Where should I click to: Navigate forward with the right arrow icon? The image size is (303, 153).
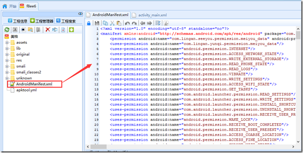click(x=149, y=23)
